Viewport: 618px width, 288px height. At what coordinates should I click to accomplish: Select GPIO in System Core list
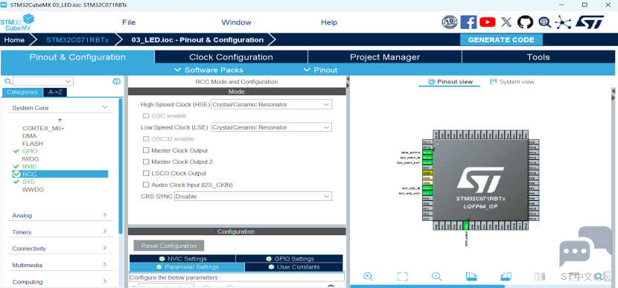(30, 151)
